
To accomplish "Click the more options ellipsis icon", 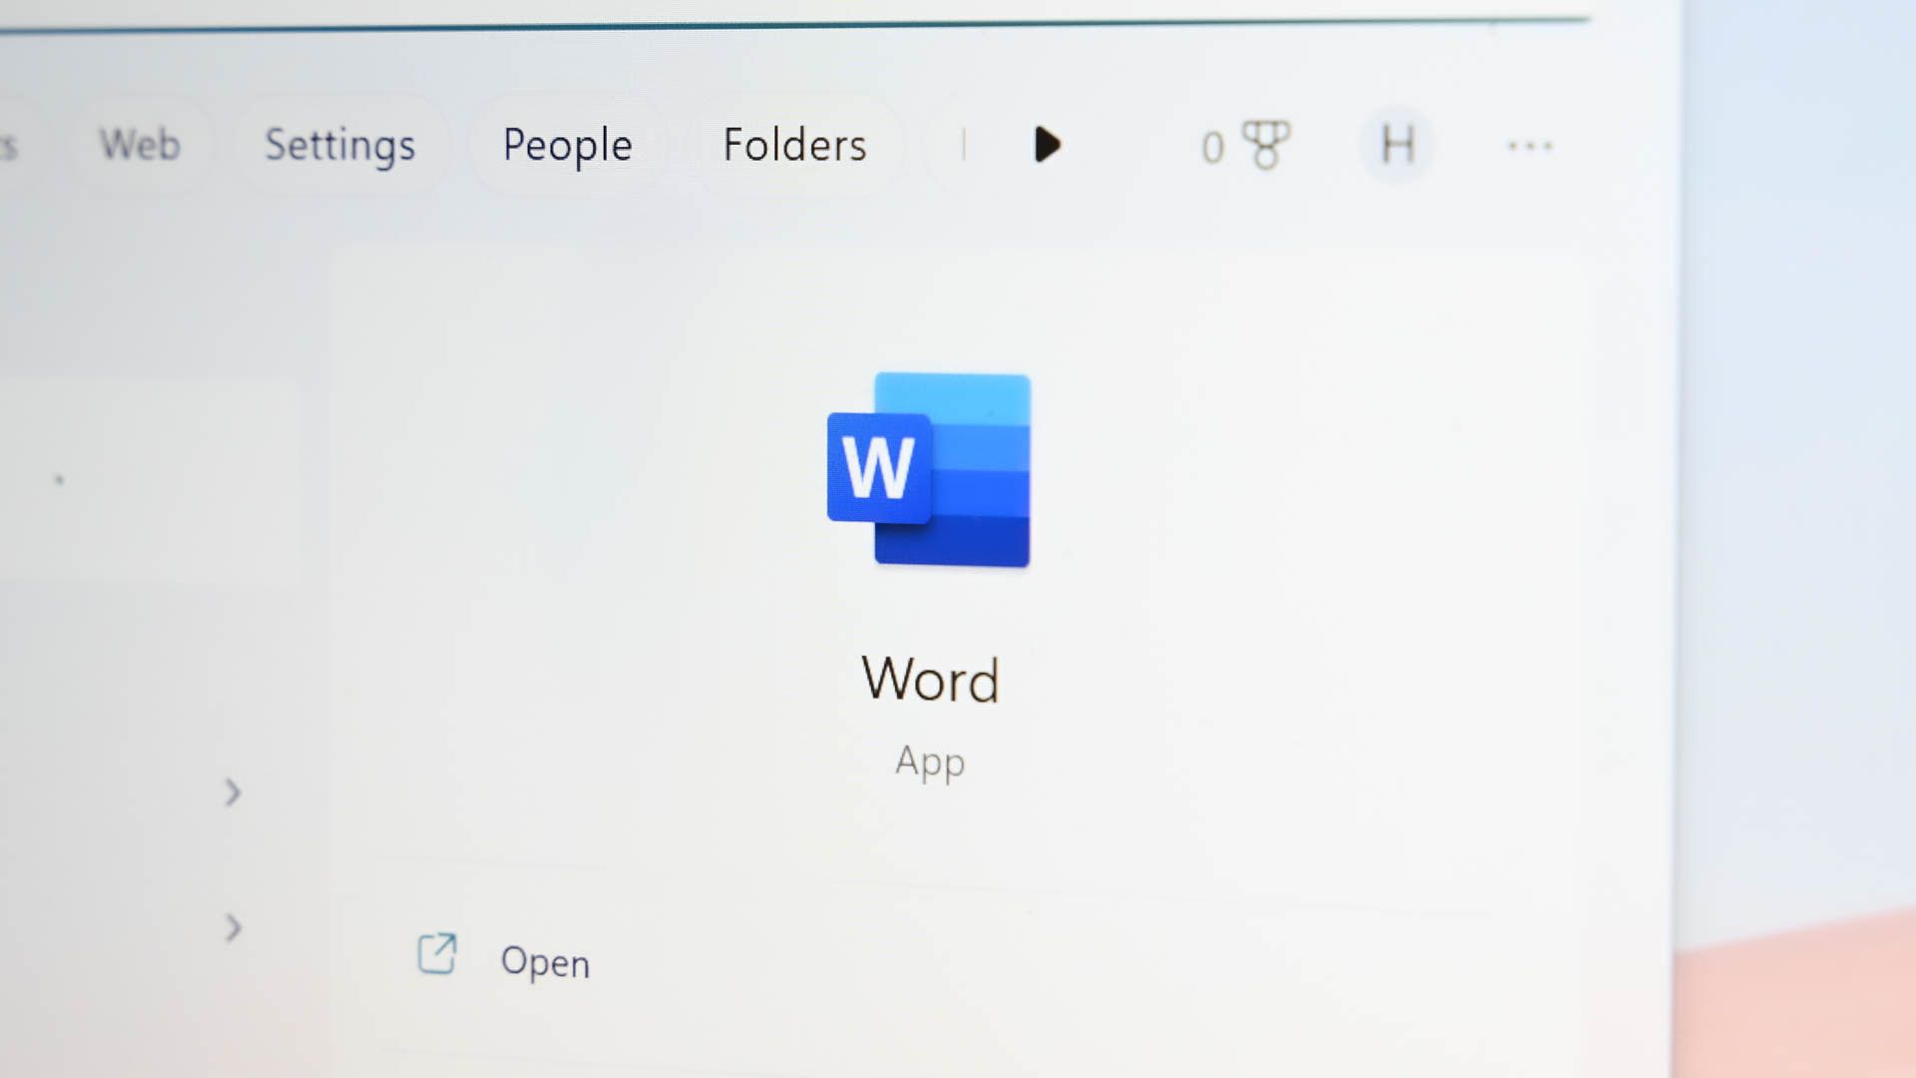I will click(x=1529, y=145).
